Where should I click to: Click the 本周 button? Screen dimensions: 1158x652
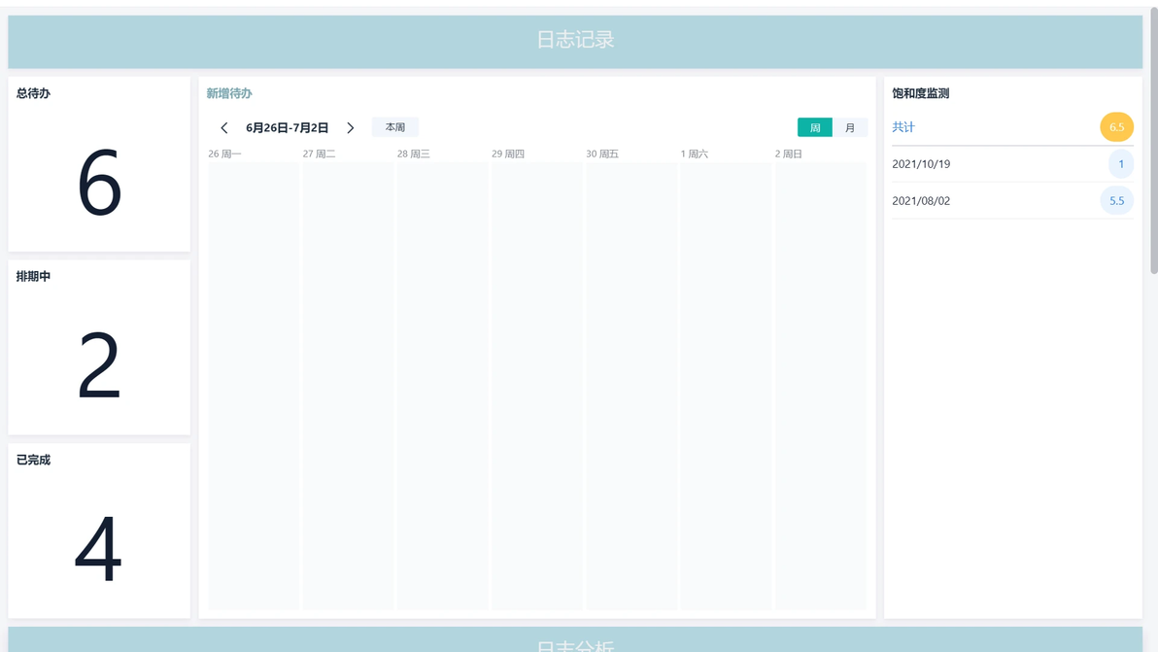(x=394, y=127)
